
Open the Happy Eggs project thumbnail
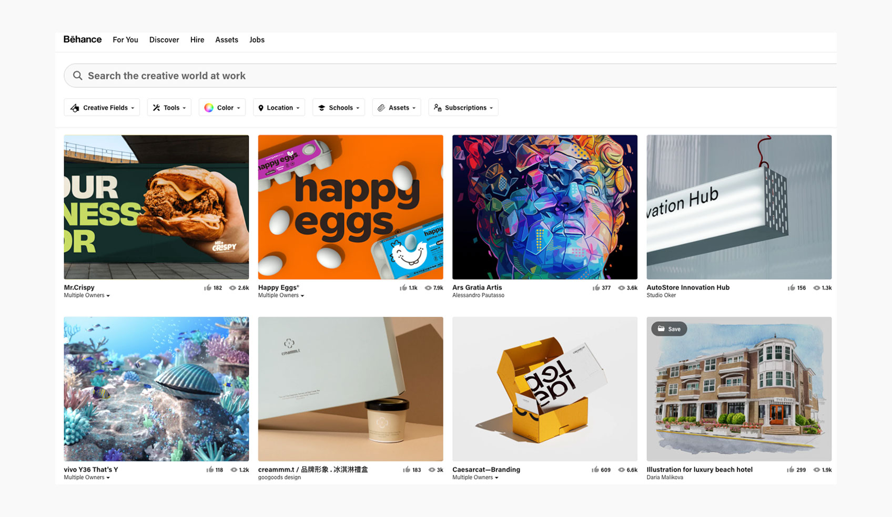tap(350, 207)
